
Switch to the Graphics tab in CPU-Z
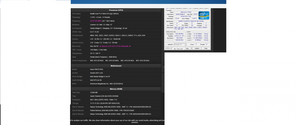coord(196,8)
